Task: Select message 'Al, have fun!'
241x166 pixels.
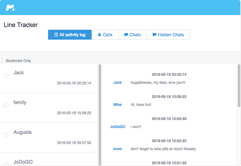Action: [141, 105]
